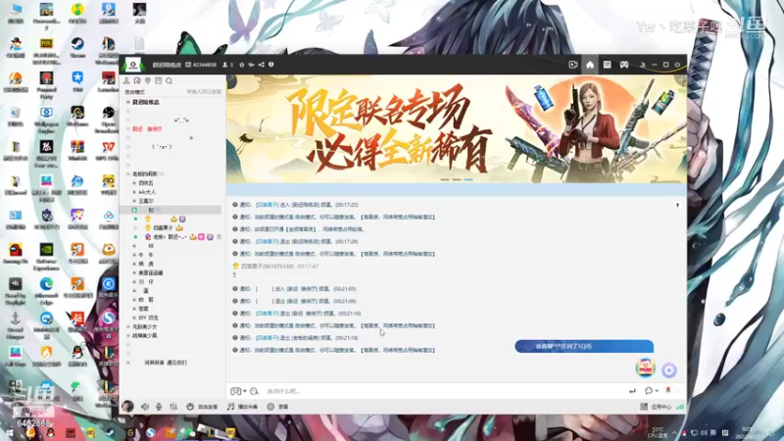The height and width of the screenshot is (441, 784).
Task: Click the 自由模式 mode label
Action: coord(135,92)
